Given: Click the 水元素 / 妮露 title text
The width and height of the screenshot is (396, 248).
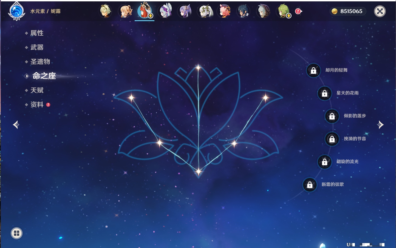Looking at the screenshot, I should pyautogui.click(x=45, y=11).
